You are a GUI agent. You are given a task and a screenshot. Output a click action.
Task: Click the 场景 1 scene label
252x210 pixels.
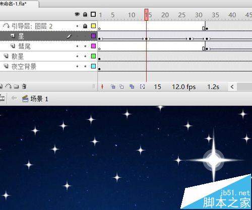pyautogui.click(x=39, y=99)
